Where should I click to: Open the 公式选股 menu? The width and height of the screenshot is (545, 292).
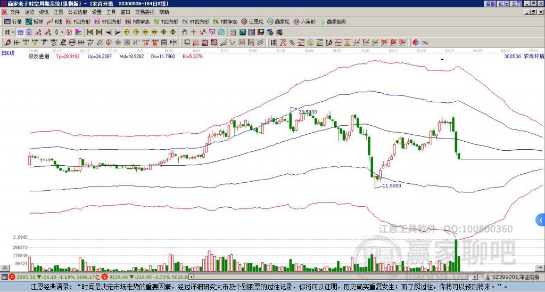77,12
